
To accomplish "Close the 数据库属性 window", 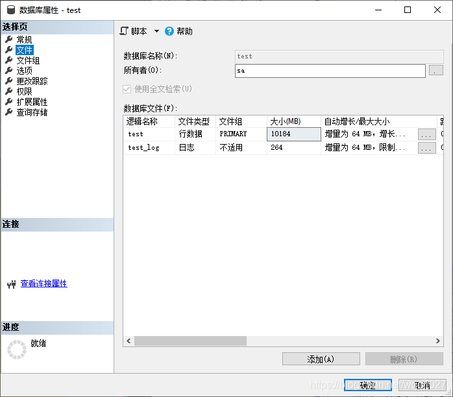I will 437,10.
